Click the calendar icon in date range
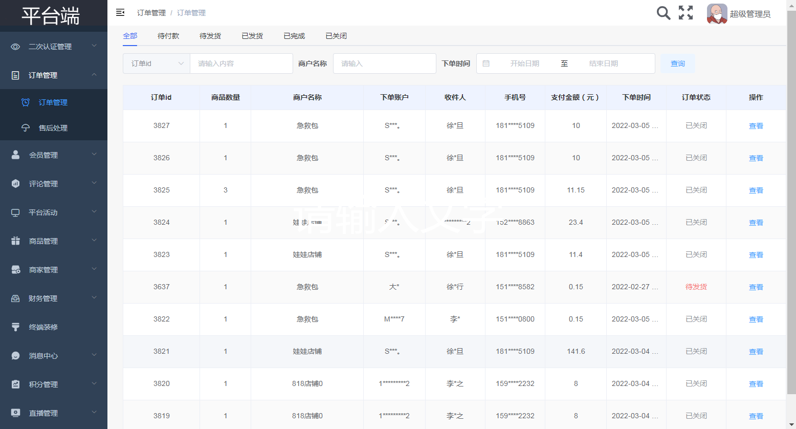 486,63
